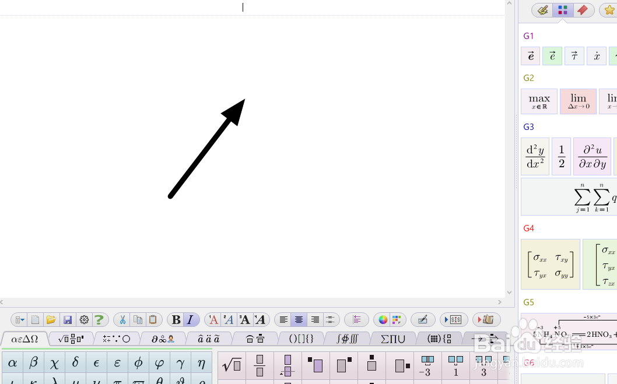Toggle Italic formatting
Viewport: 617px width, 384px height.
[191, 320]
